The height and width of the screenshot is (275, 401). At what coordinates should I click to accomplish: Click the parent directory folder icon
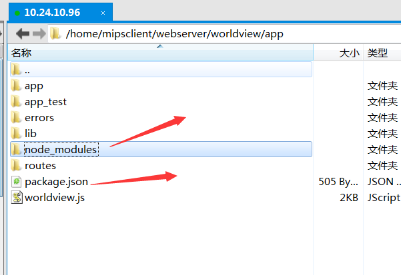pos(16,69)
